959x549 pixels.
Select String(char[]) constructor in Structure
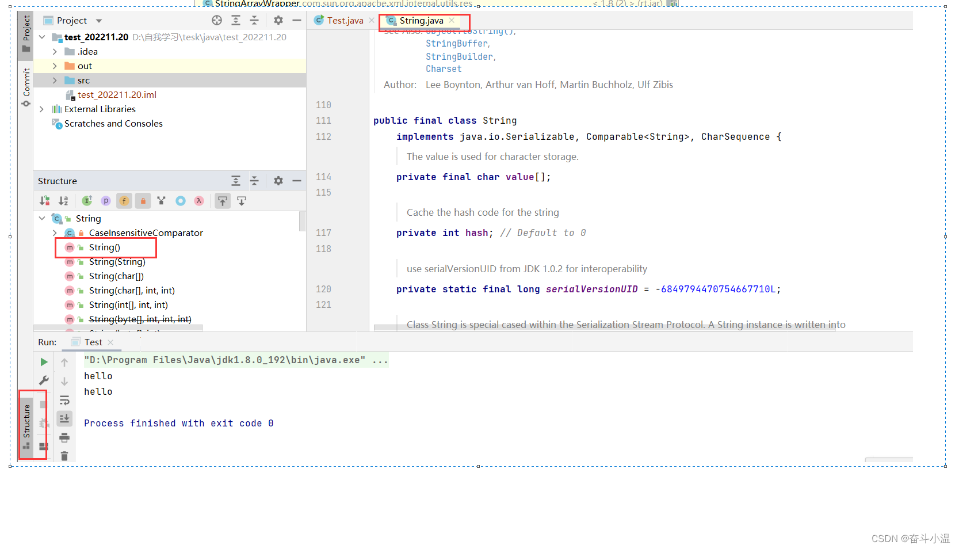[116, 276]
